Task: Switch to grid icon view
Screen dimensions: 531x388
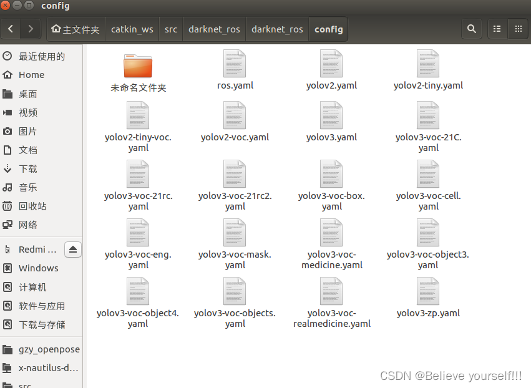Action: tap(518, 29)
